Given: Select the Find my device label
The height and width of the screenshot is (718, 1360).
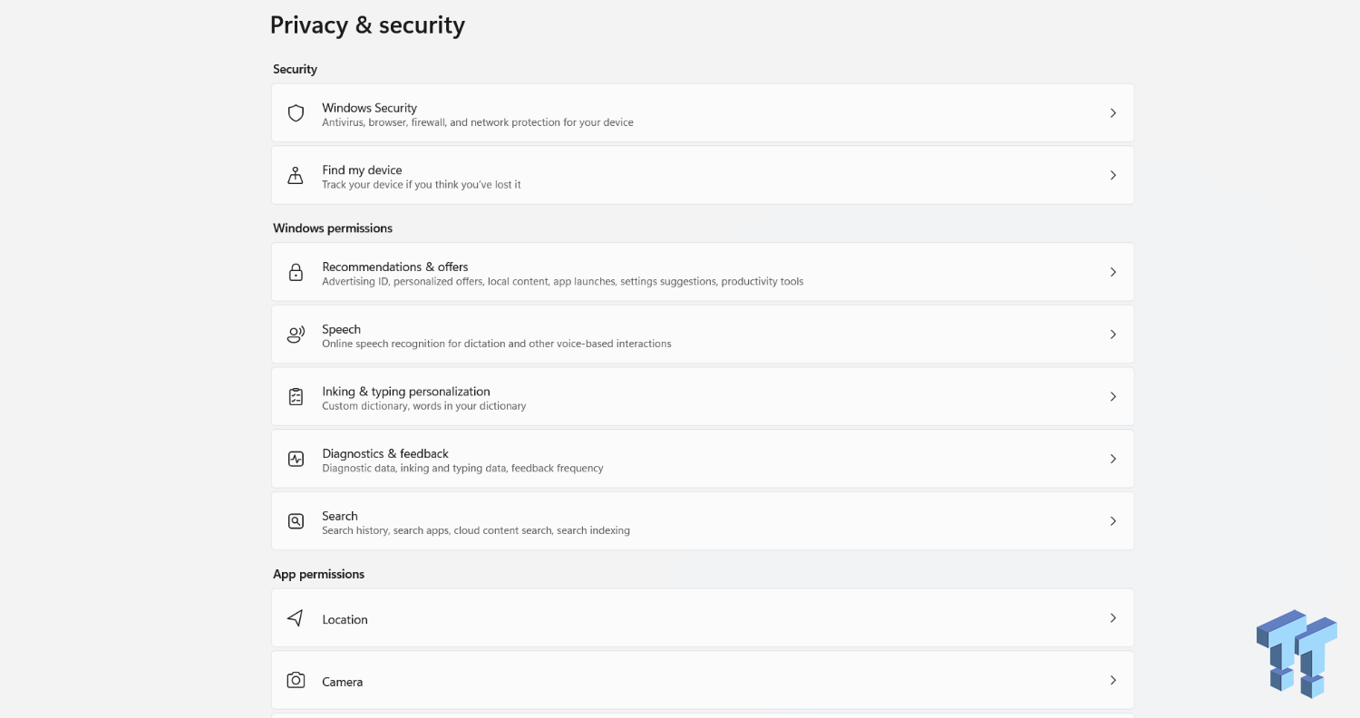Looking at the screenshot, I should 362,170.
